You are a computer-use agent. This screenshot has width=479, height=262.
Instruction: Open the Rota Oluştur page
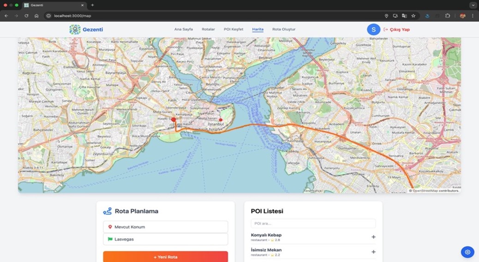coord(284,30)
